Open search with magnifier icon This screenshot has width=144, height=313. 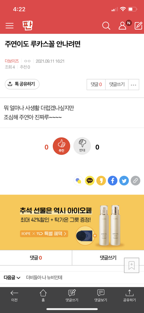(x=106, y=26)
